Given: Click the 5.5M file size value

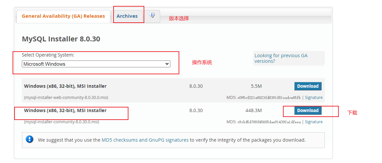Looking at the screenshot, I should [256, 86].
